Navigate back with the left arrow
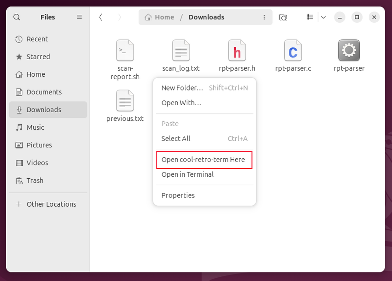The width and height of the screenshot is (392, 281). (101, 17)
